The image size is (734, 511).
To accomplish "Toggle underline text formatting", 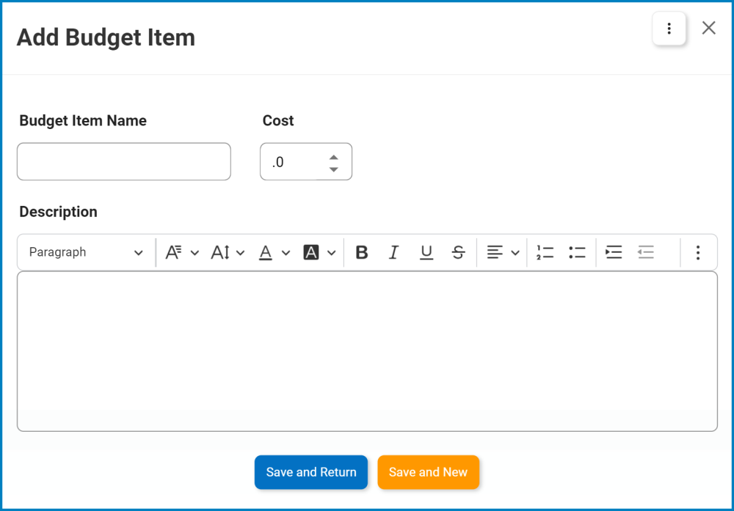I will [x=426, y=253].
